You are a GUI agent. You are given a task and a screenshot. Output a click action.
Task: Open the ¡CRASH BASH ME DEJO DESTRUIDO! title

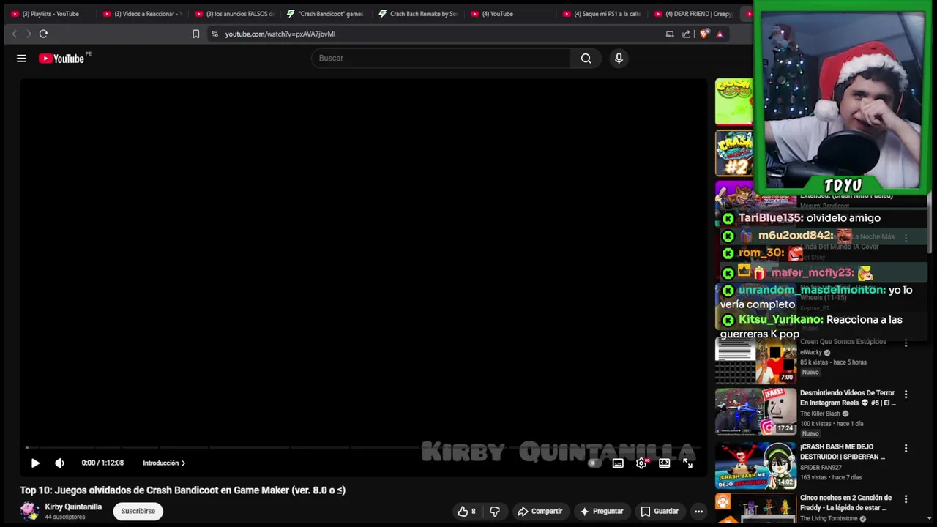843,452
